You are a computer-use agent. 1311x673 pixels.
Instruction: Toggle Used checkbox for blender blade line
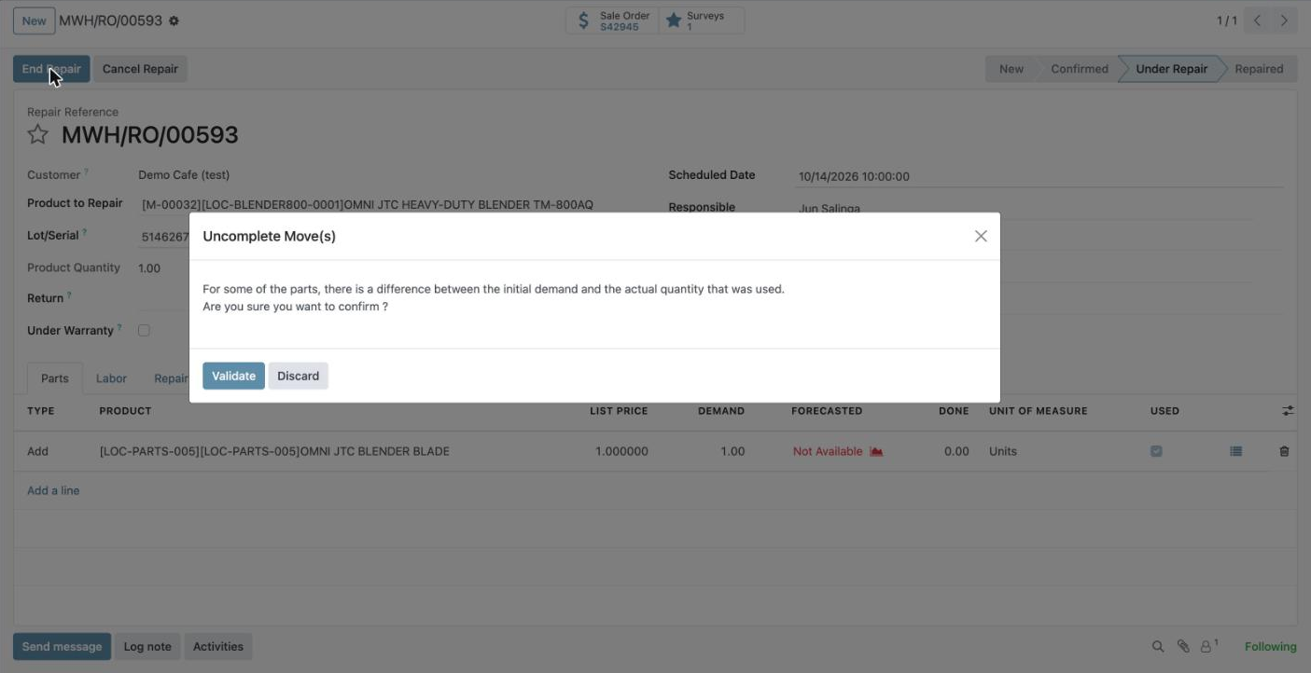(x=1156, y=451)
